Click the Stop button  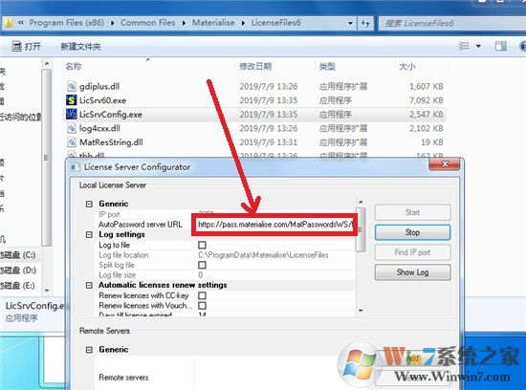(x=412, y=232)
